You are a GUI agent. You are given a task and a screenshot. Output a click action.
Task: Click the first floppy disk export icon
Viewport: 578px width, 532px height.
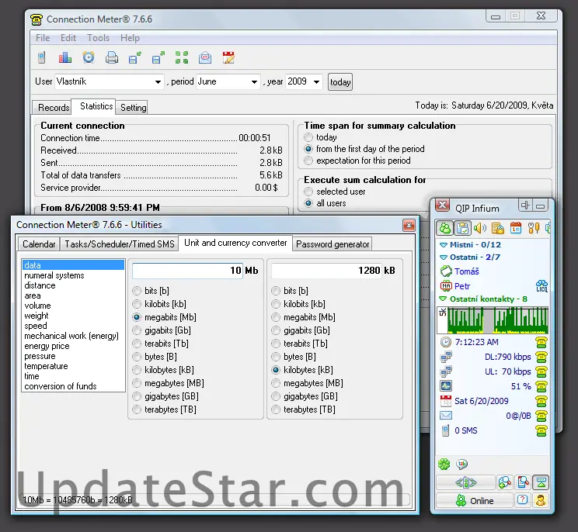(135, 57)
